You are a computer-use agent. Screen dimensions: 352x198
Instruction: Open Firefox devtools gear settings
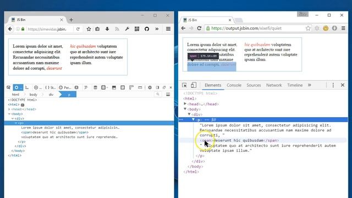coord(150,87)
